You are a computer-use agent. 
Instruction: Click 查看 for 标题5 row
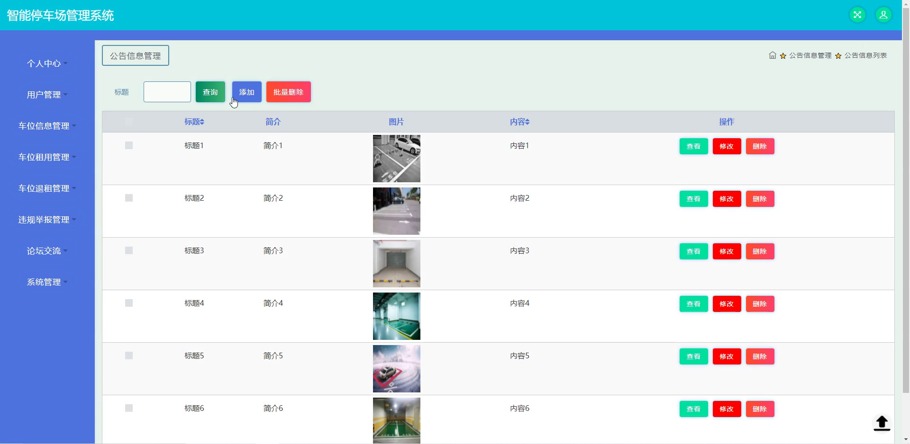pos(693,356)
